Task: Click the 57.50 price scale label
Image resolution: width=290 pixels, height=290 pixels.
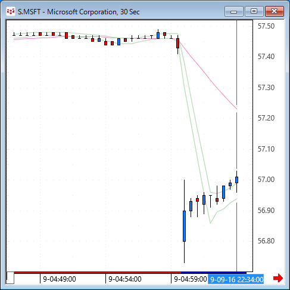Action: coord(266,26)
